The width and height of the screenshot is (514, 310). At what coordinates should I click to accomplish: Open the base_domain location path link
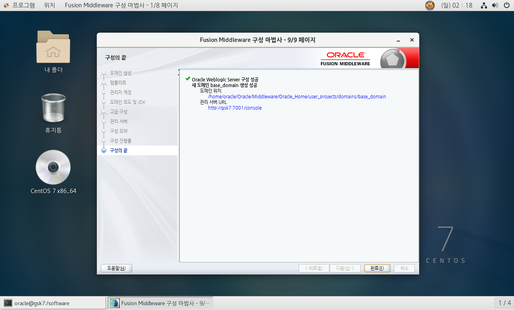pos(297,97)
